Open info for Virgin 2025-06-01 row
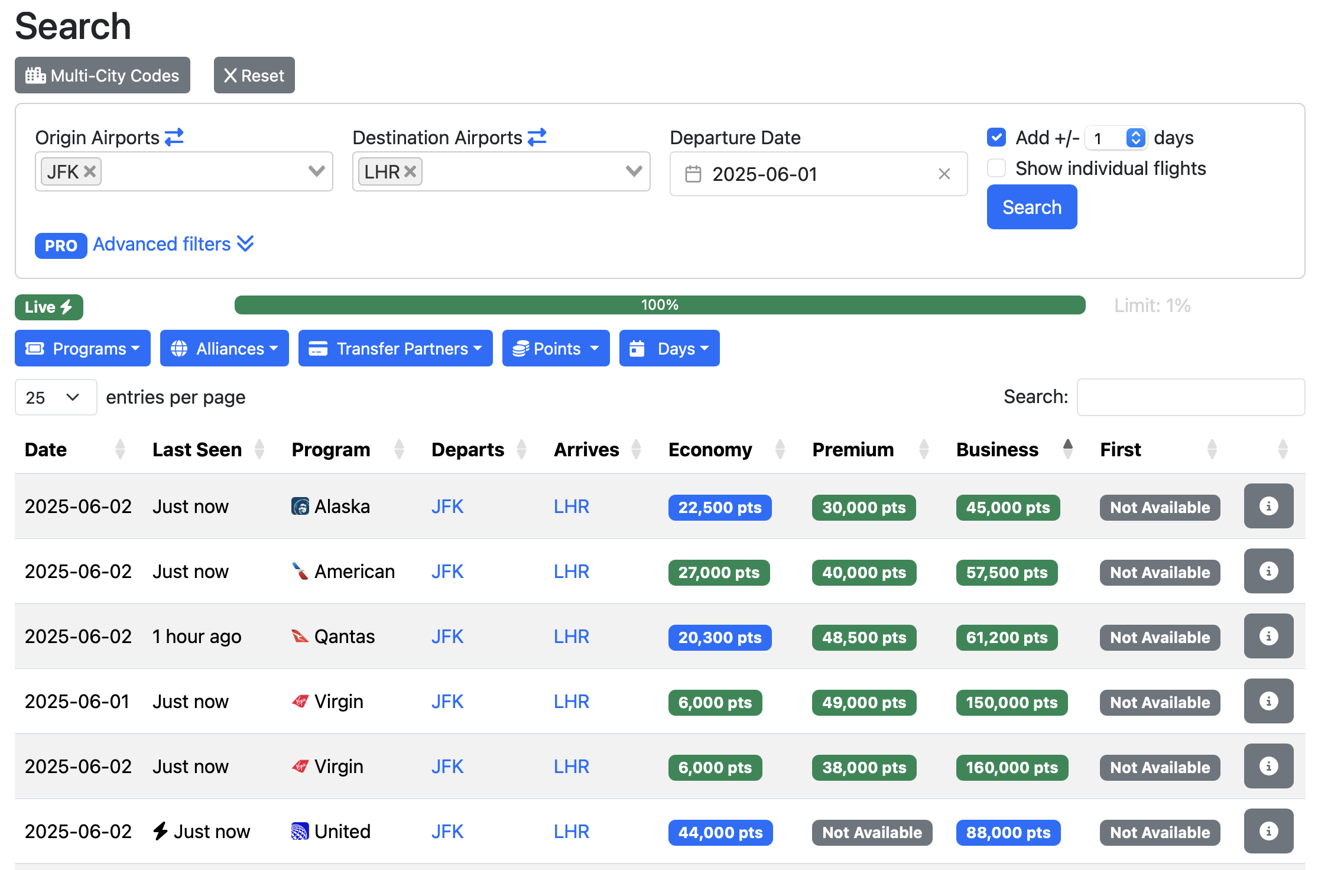Image resolution: width=1318 pixels, height=870 pixels. (1268, 701)
